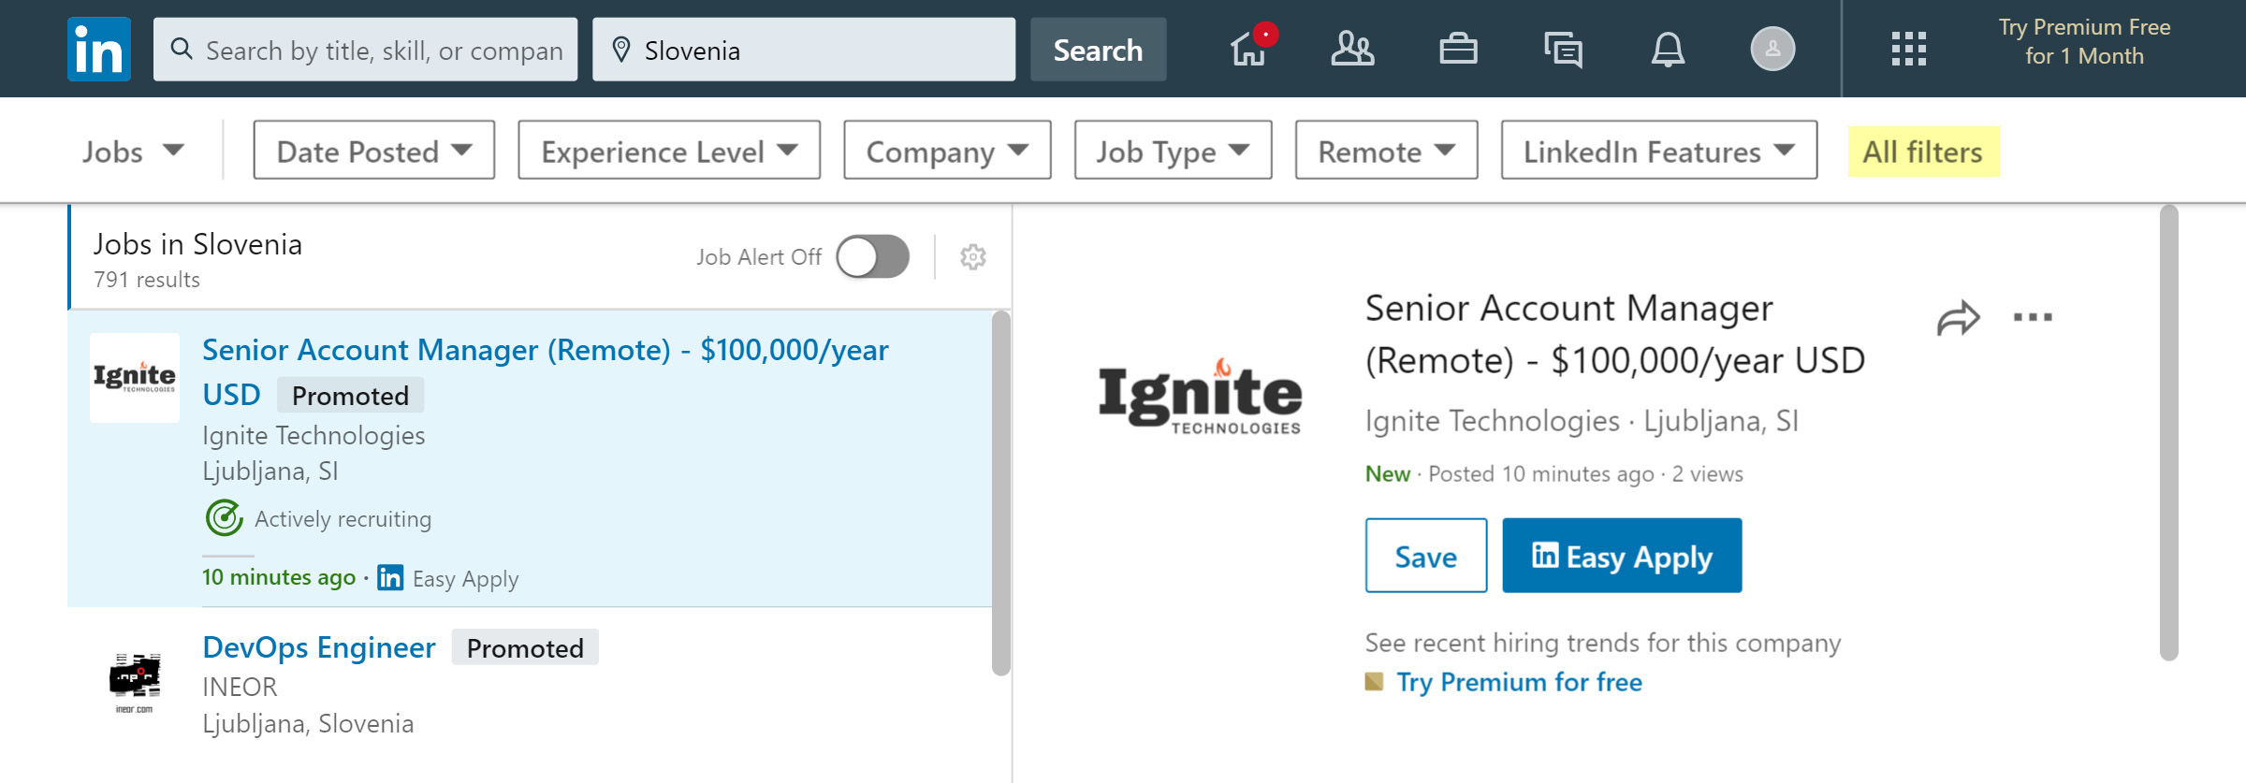Open the Notifications bell icon

click(x=1668, y=50)
